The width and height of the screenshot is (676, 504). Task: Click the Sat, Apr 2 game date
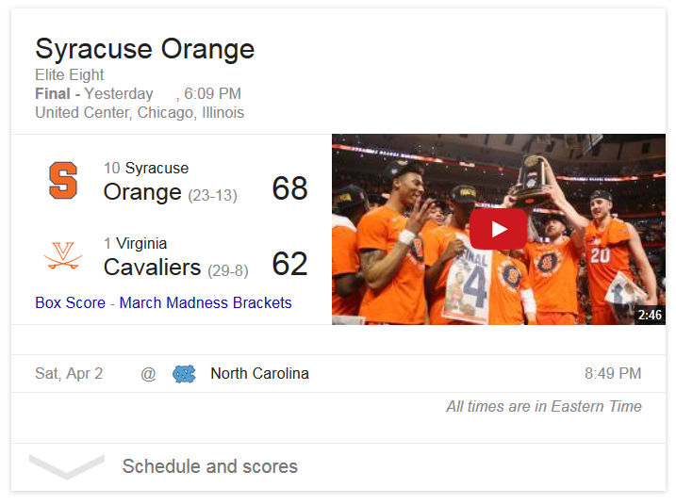69,374
